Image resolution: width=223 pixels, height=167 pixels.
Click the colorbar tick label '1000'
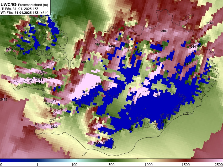pyautogui.click(x=148, y=165)
